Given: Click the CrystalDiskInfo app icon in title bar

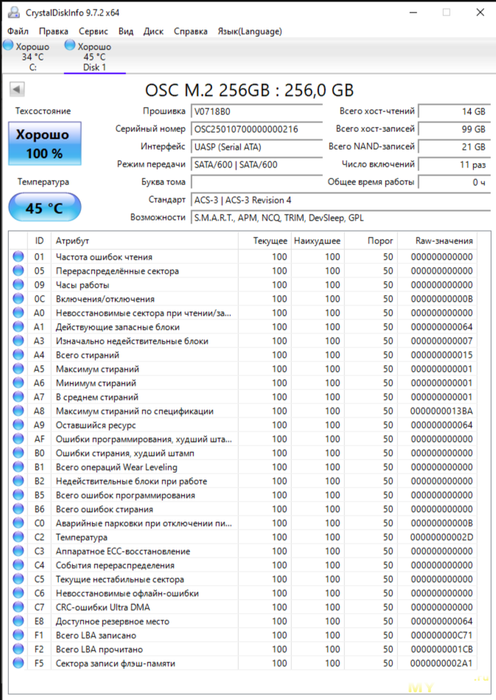Looking at the screenshot, I should coord(13,13).
